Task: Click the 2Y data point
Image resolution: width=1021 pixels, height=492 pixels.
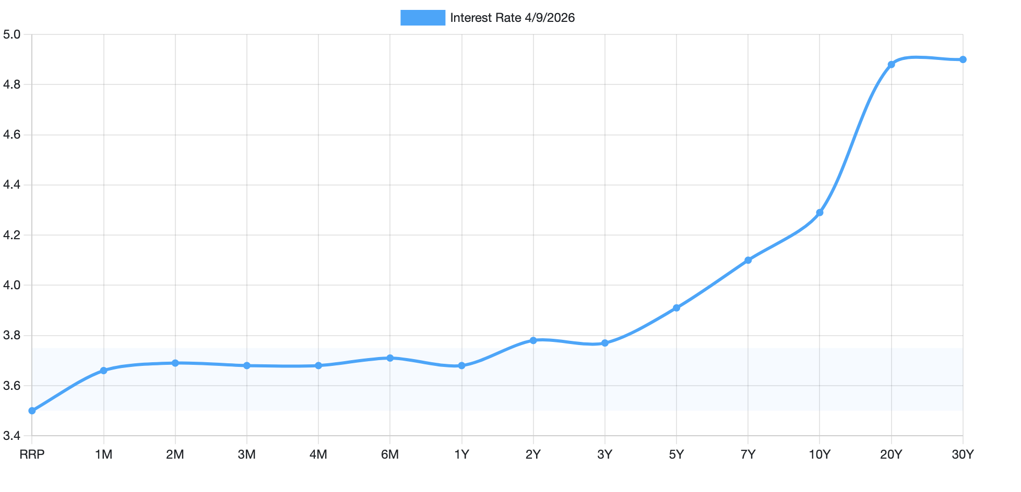Action: click(533, 340)
